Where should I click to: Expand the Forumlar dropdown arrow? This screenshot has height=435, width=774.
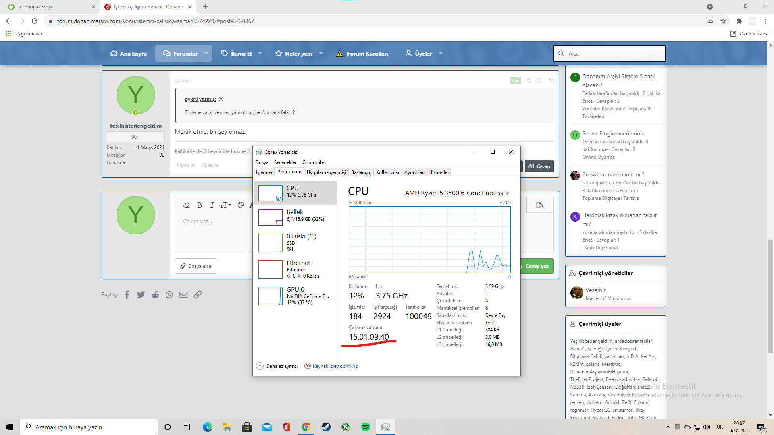(x=206, y=54)
